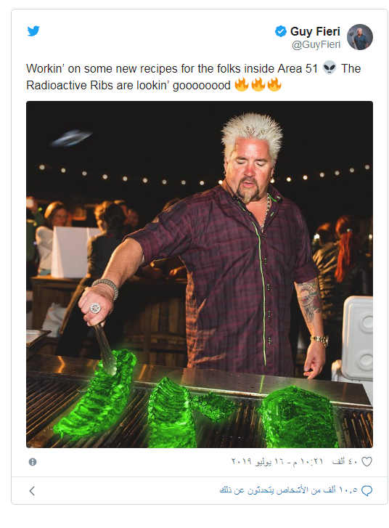The image size is (389, 528).
Task: Open the Twitter Ads info icon
Action: pos(33,462)
